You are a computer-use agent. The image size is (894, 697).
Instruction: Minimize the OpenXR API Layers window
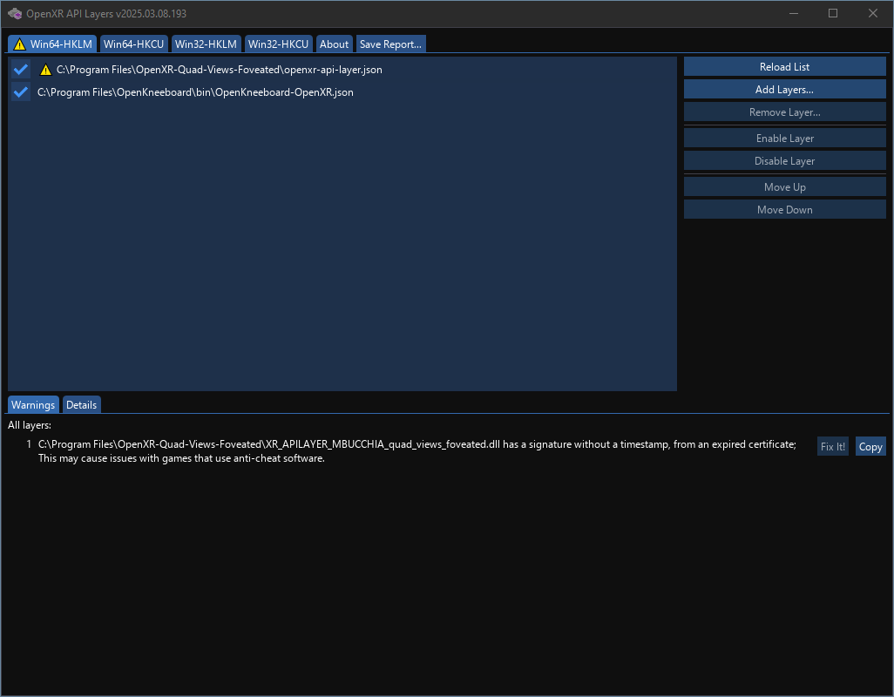click(793, 13)
